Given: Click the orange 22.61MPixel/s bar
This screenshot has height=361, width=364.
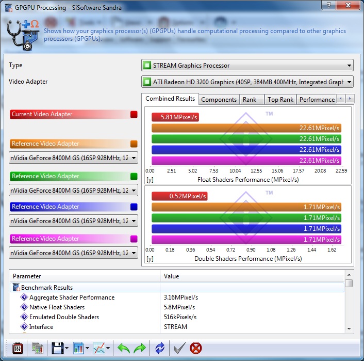Looking at the screenshot, I should pyautogui.click(x=246, y=128).
